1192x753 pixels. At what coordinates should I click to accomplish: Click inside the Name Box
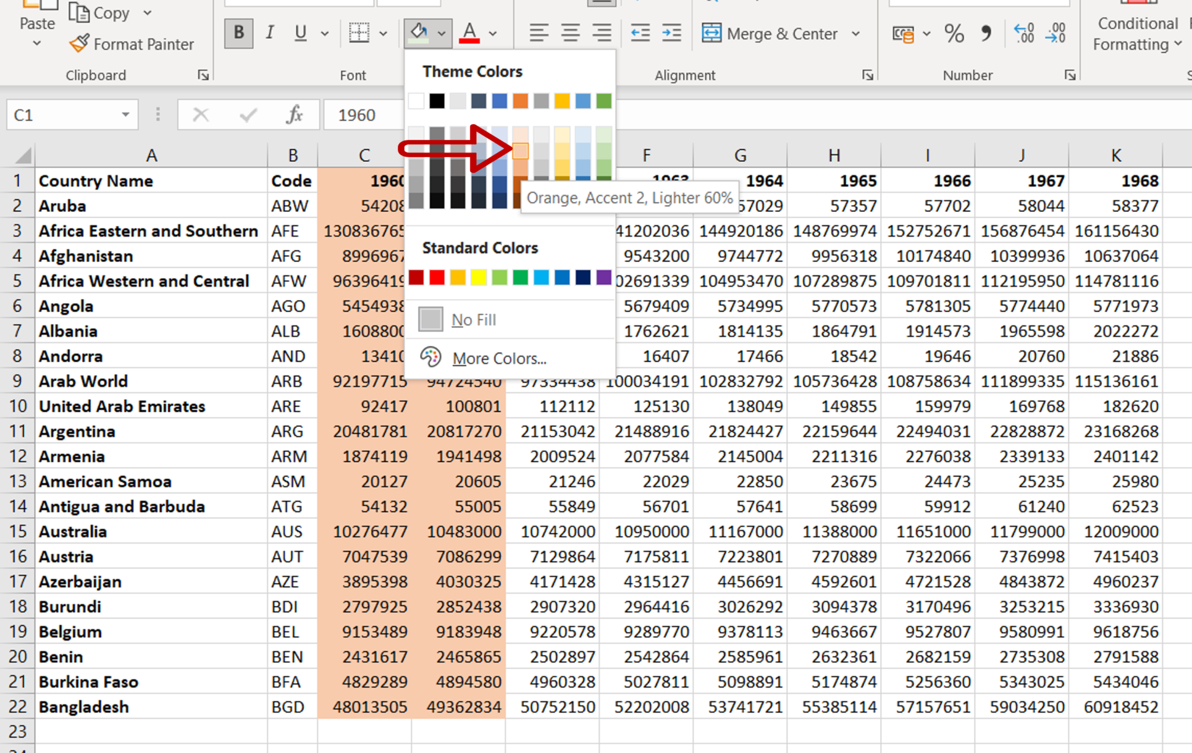(x=64, y=115)
